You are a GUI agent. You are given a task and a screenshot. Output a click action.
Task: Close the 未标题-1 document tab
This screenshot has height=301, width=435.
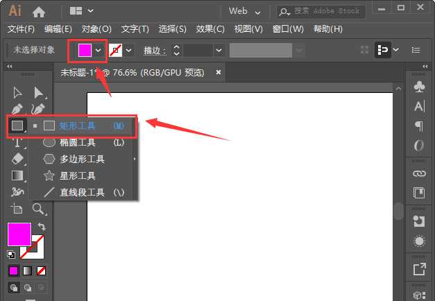[x=219, y=72]
